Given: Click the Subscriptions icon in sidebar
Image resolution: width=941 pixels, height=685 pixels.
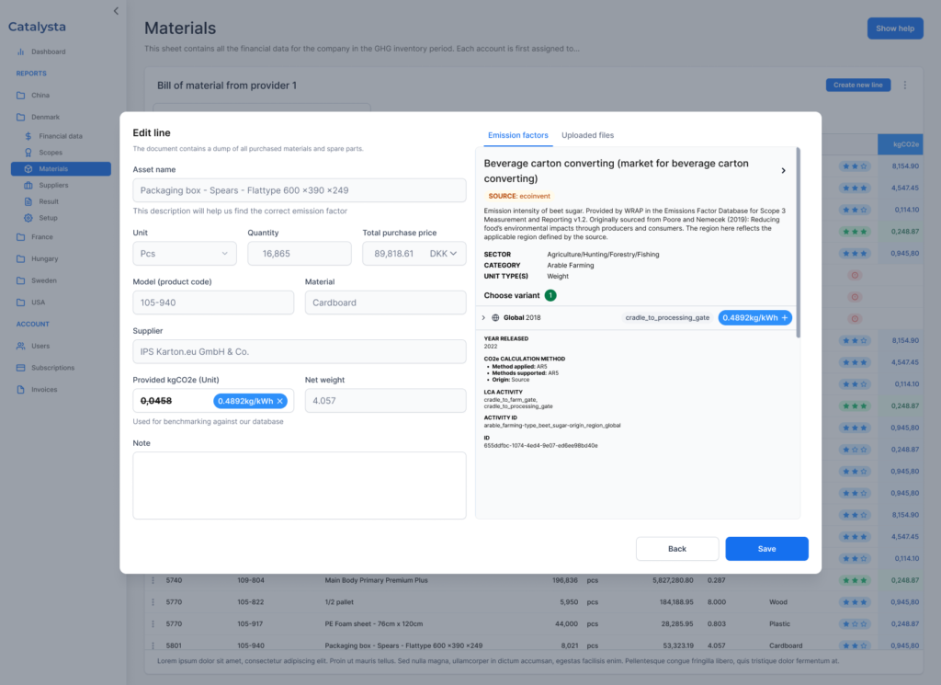Looking at the screenshot, I should (x=21, y=368).
